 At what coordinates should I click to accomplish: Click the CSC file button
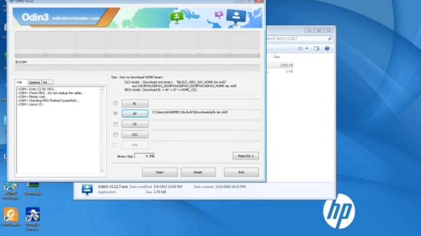click(x=135, y=134)
